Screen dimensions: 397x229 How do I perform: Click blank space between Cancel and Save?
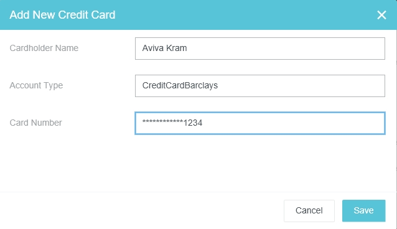[x=339, y=210]
